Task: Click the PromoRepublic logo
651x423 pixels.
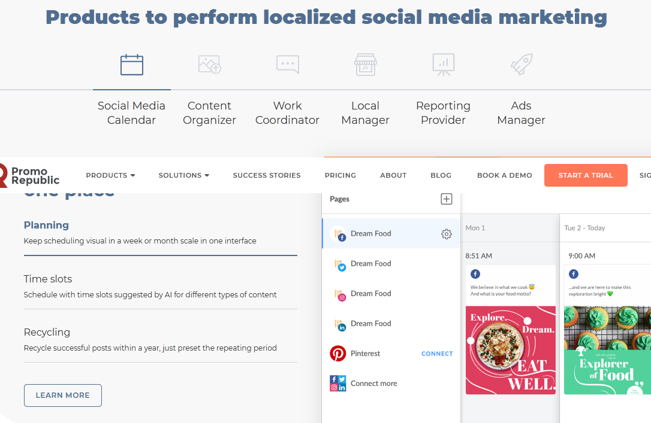Action: [x=30, y=176]
